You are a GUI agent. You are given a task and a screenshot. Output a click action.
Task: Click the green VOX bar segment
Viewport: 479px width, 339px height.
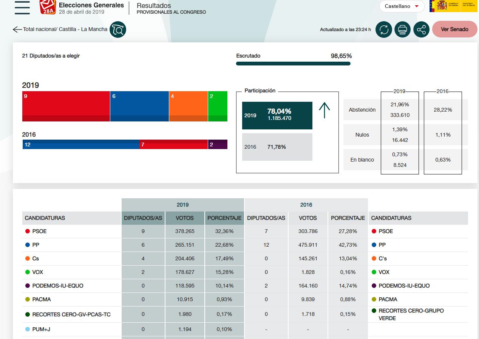[218, 106]
